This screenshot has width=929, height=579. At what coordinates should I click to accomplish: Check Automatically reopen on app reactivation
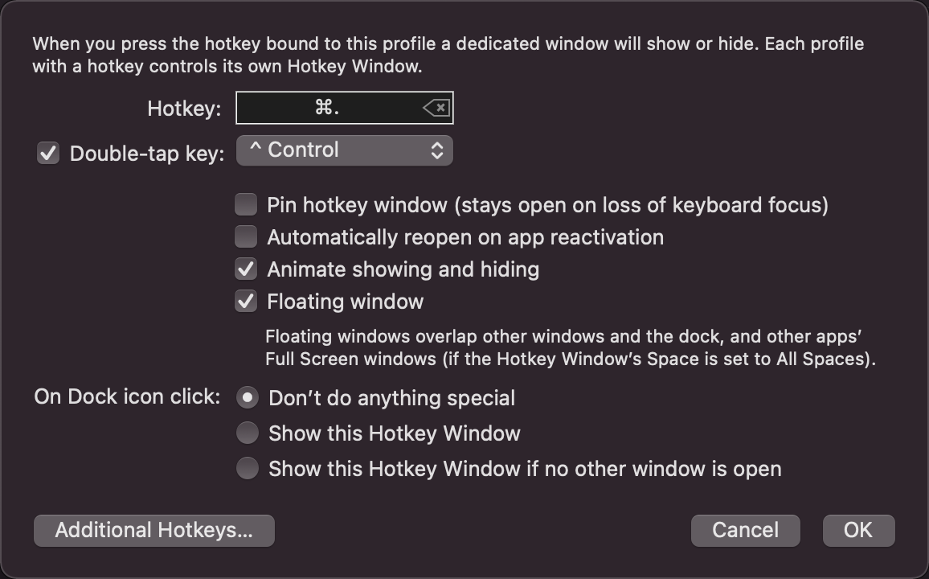coord(245,236)
